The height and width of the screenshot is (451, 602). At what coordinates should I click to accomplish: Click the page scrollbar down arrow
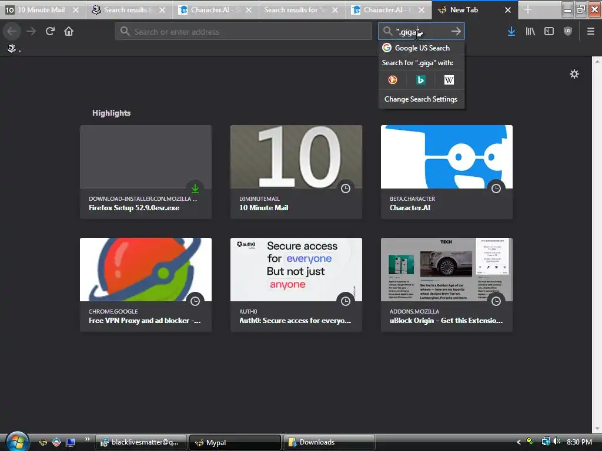click(597, 429)
